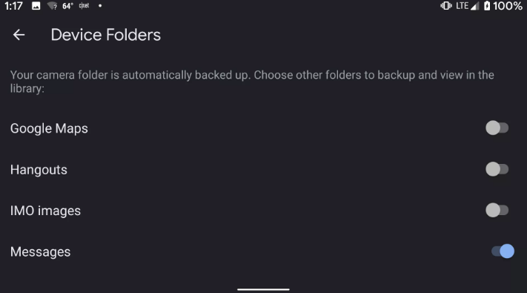Tap the bottom navigation gesture pill
Viewport: 527px width, 293px height.
click(x=263, y=289)
